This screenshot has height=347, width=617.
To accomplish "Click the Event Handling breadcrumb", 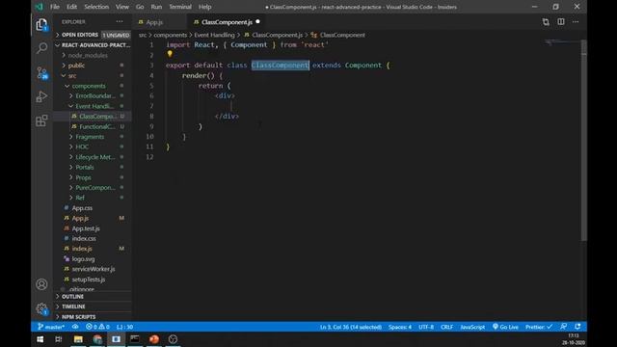I will tap(214, 35).
